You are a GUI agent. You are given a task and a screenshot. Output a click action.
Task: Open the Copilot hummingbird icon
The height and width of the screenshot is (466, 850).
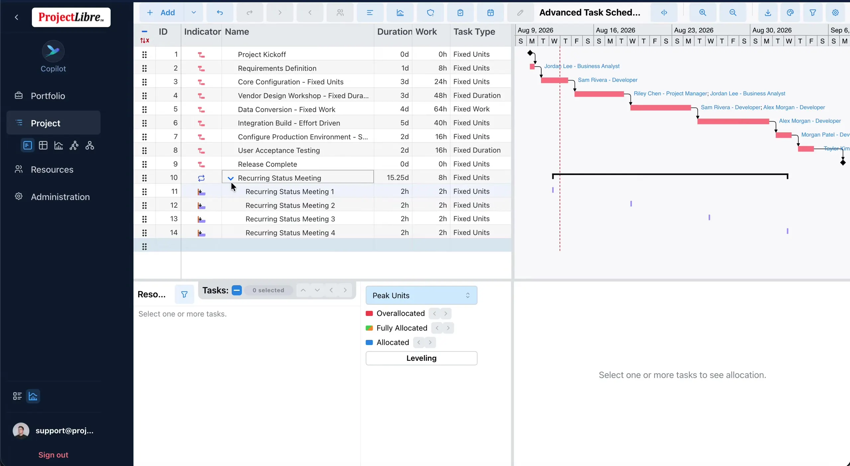(x=53, y=51)
